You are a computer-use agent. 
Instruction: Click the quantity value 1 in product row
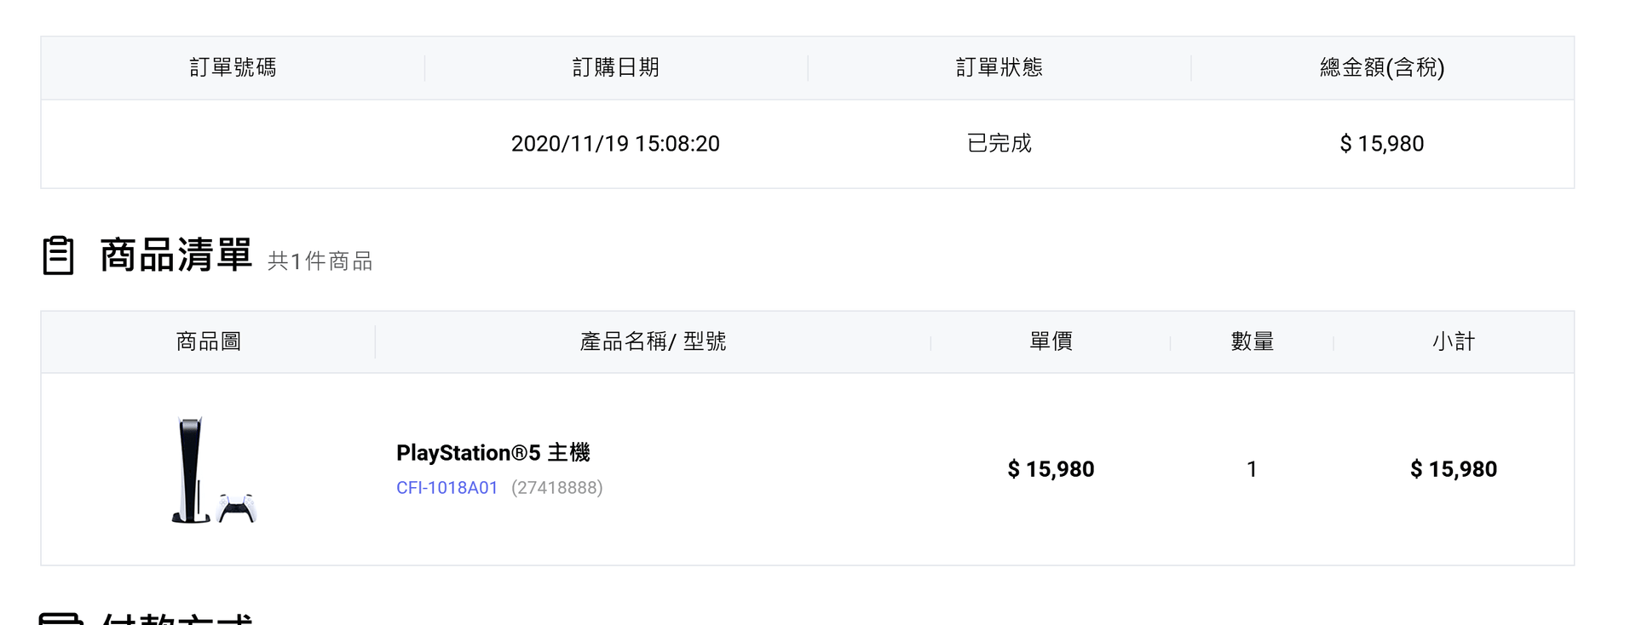[x=1252, y=469]
